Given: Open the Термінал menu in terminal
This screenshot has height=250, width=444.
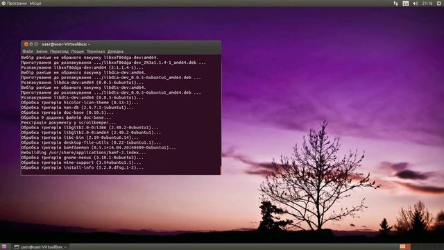Looking at the screenshot, I should (x=96, y=51).
